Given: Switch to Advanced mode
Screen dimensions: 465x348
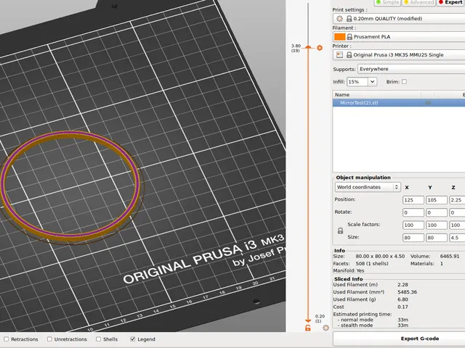Looking at the screenshot, I should [418, 2].
